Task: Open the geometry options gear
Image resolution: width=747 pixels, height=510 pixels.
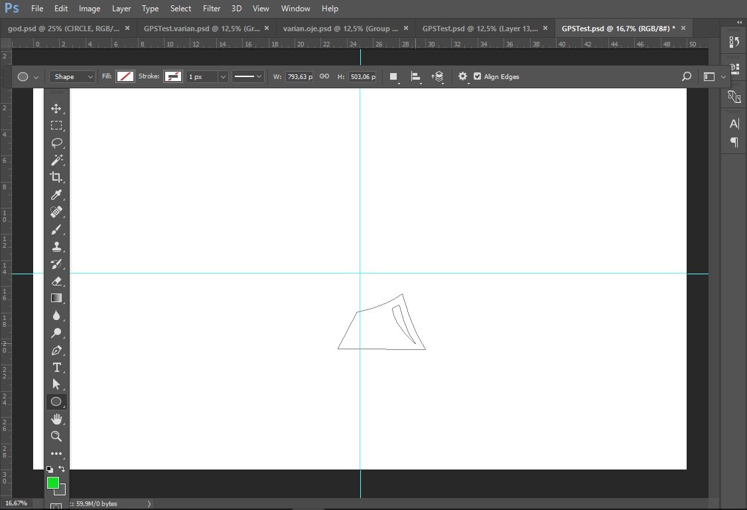Action: click(x=462, y=76)
